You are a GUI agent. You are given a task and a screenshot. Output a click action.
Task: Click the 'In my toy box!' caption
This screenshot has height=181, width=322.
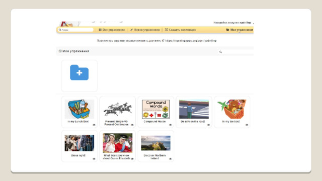pos(231,122)
